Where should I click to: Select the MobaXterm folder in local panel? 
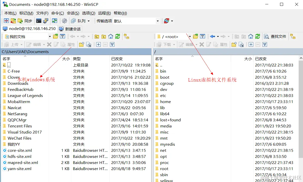tap(19, 102)
